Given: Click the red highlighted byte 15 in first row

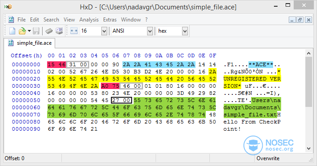Looking at the screenshot, I should (51, 64).
